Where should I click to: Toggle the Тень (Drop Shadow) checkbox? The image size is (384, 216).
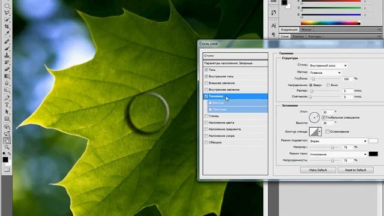(x=206, y=70)
